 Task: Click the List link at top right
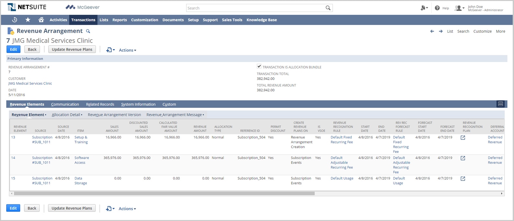[450, 31]
